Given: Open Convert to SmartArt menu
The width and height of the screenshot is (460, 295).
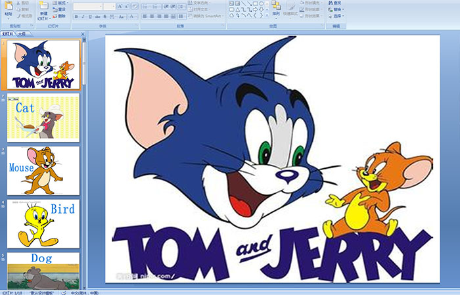Looking at the screenshot, I should pos(206,16).
